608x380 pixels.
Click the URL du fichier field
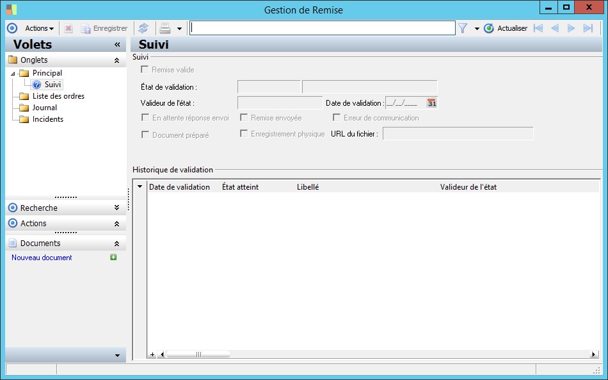[458, 134]
